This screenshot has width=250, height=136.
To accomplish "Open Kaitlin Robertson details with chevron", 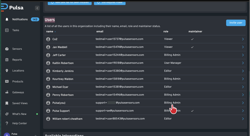I will [x=243, y=63].
